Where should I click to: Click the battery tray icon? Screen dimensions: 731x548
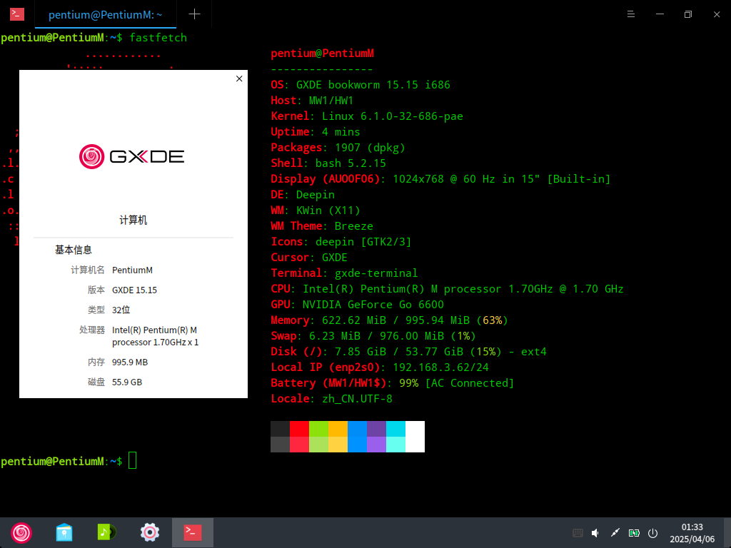click(634, 532)
